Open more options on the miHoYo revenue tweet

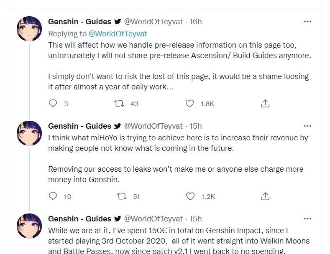(x=307, y=126)
